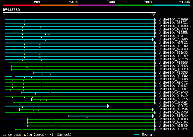This screenshot has width=193, height=137.
Task: Click the AV418760 query name
Action: tap(11, 10)
